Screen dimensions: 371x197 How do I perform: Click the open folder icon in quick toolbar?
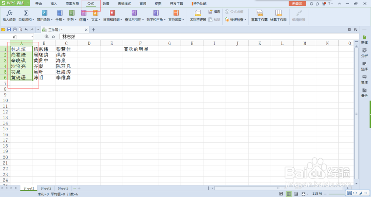point(3,30)
